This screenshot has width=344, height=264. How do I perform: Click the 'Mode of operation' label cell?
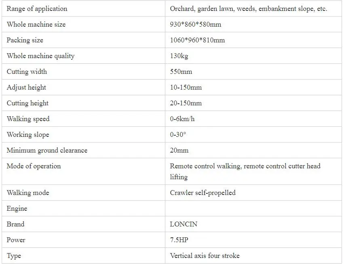34,166
